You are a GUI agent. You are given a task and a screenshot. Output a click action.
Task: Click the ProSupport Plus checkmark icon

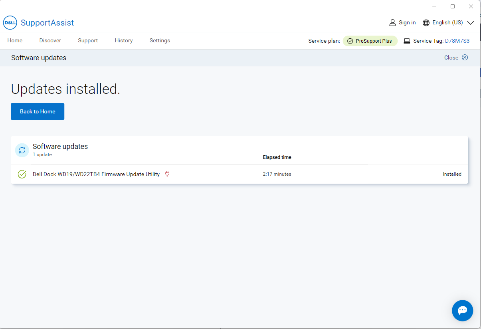pyautogui.click(x=350, y=41)
